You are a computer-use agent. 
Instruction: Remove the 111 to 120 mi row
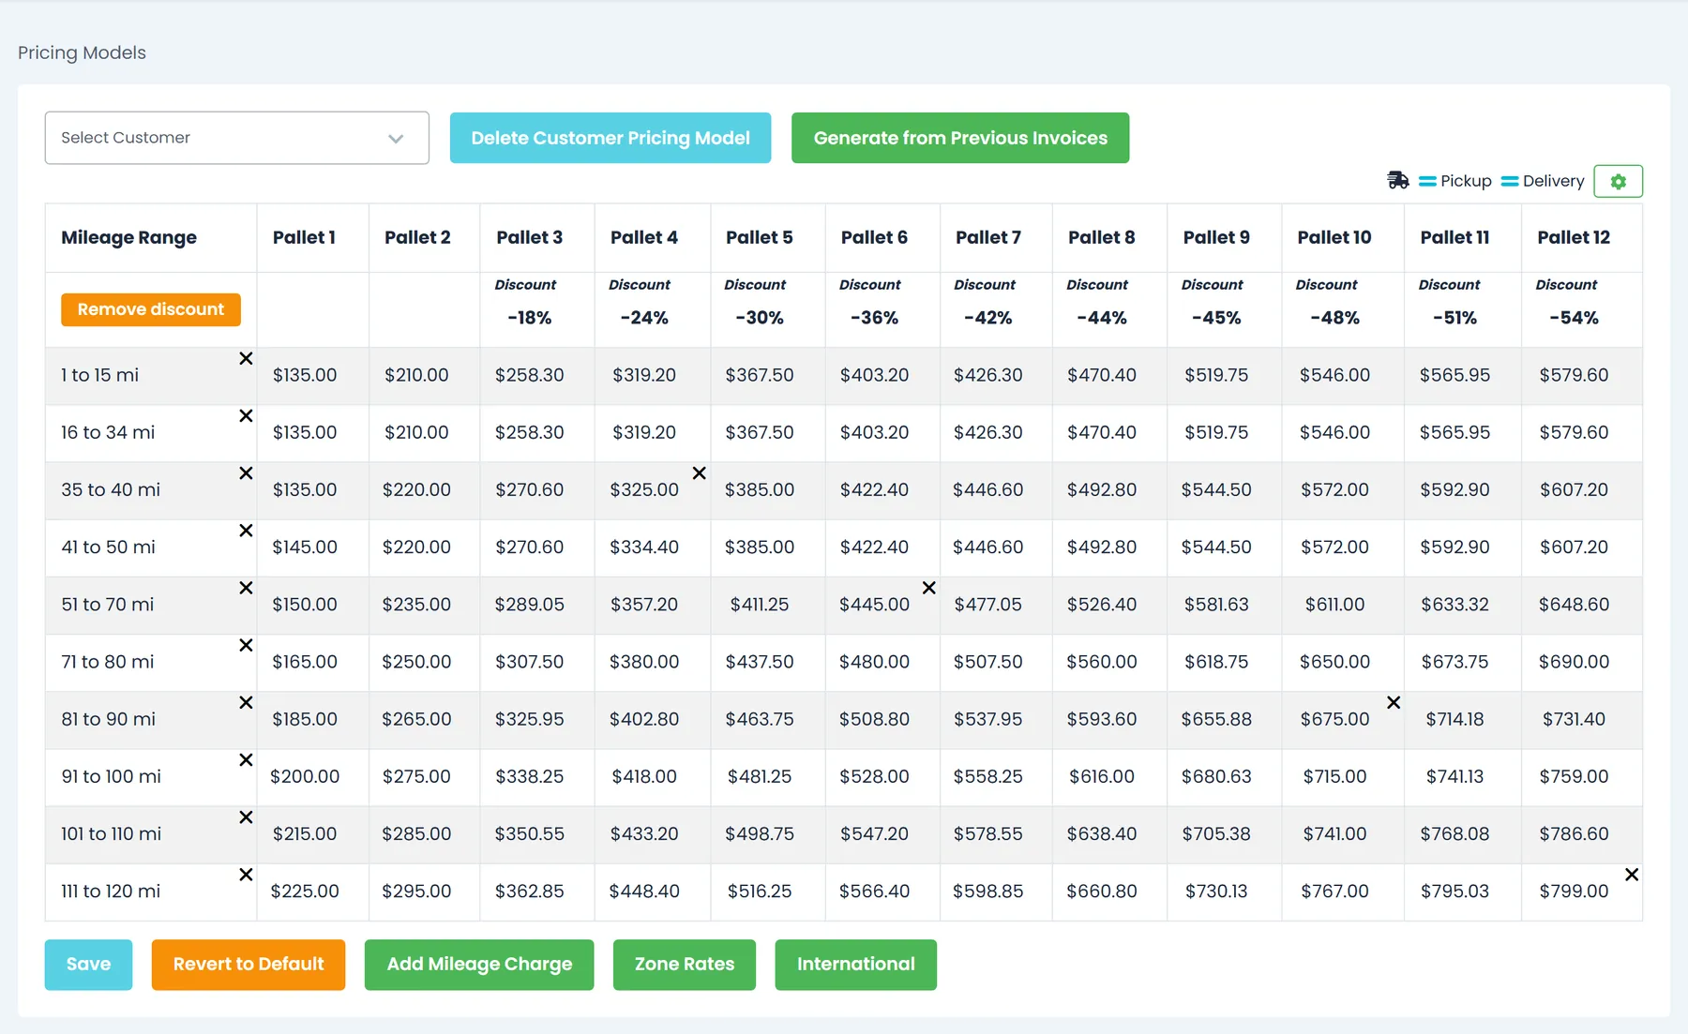[246, 875]
